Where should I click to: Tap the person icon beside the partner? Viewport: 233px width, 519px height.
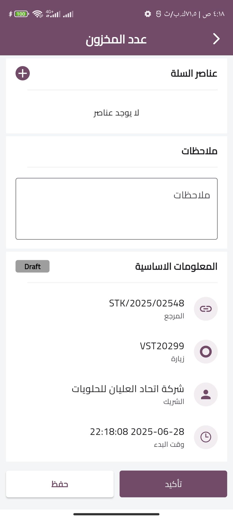point(206,394)
